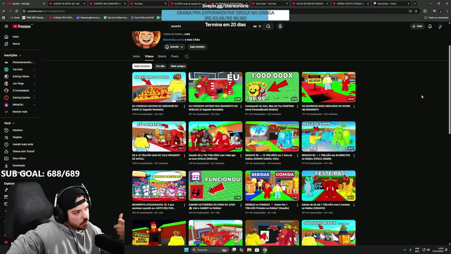The width and height of the screenshot is (451, 254).
Task: Click the Seja membro button
Action: (x=197, y=47)
